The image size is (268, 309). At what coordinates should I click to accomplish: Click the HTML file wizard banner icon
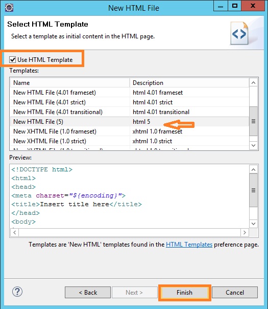tap(239, 33)
